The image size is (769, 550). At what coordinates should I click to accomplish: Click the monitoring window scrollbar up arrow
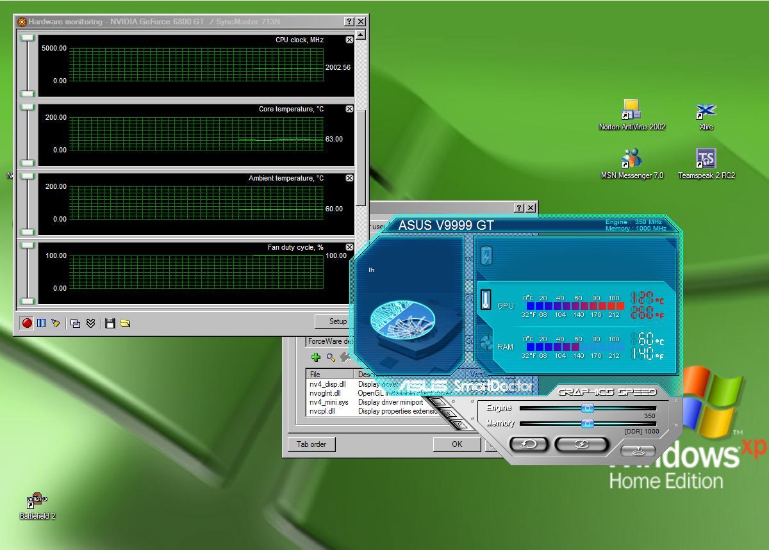[x=361, y=35]
